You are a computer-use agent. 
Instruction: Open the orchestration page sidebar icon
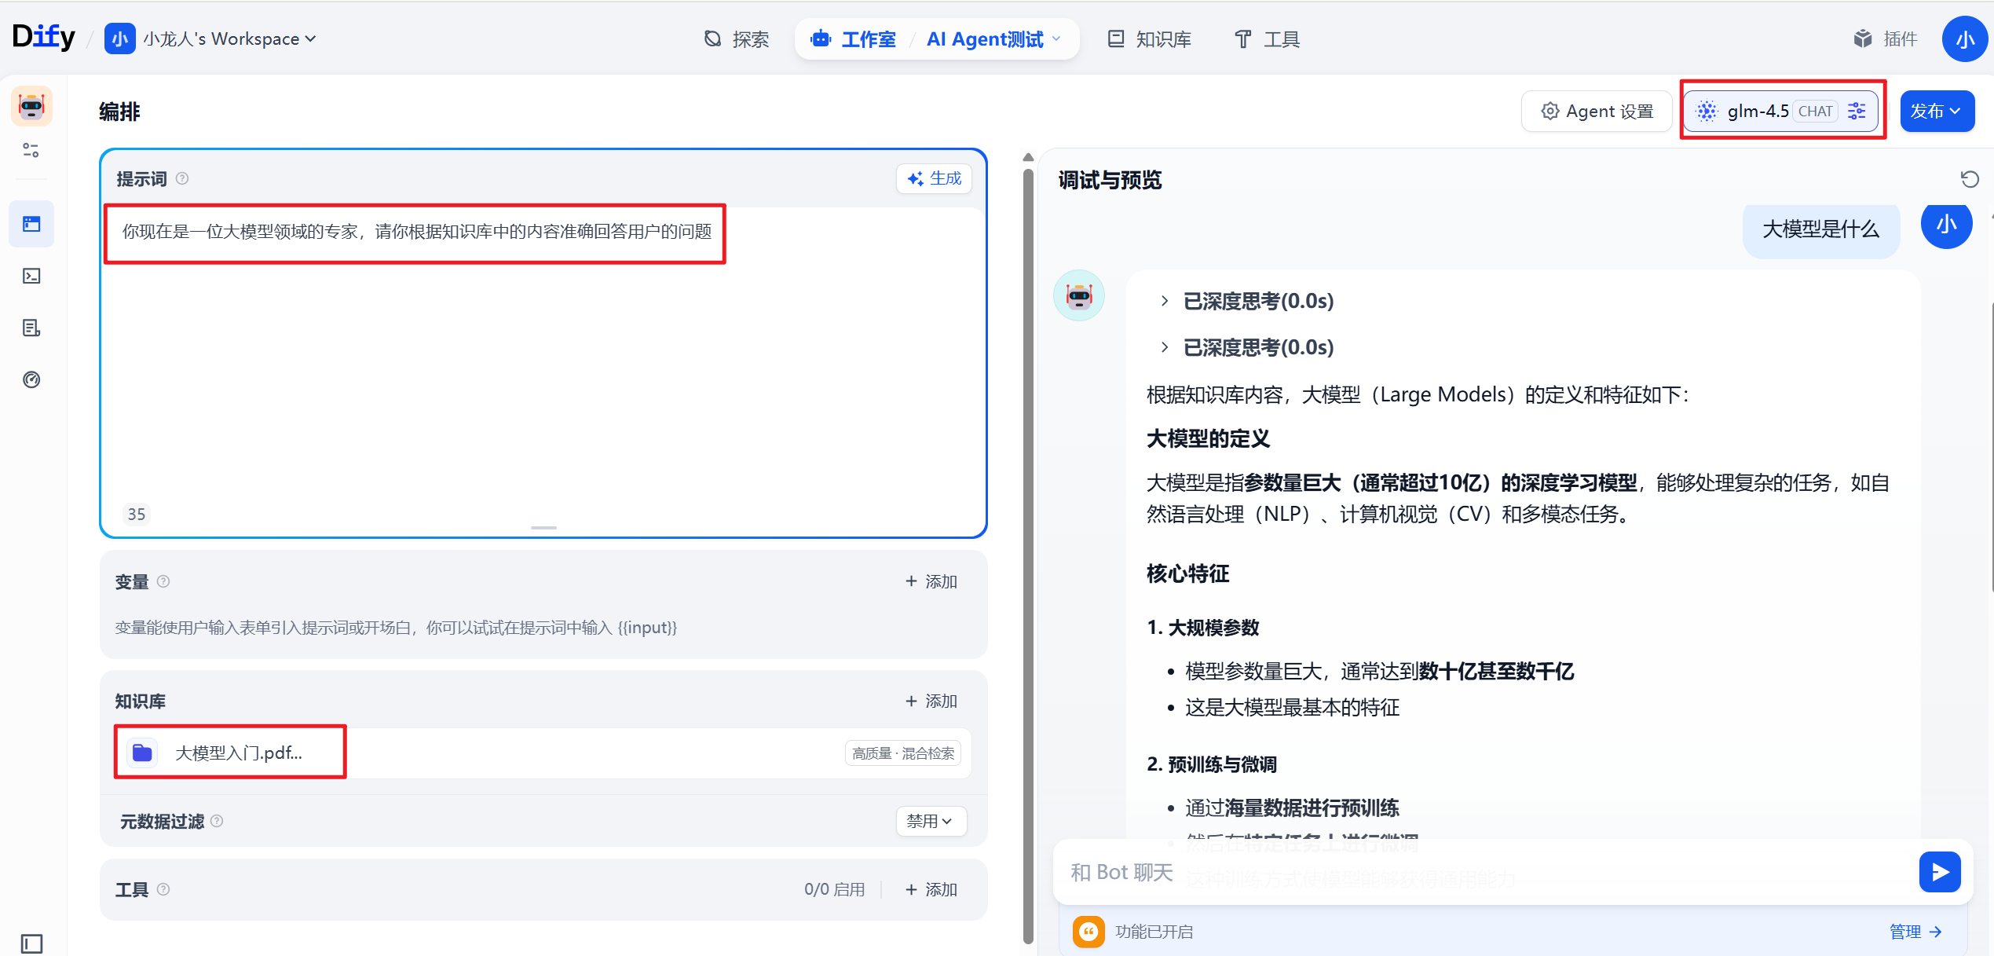(x=31, y=224)
